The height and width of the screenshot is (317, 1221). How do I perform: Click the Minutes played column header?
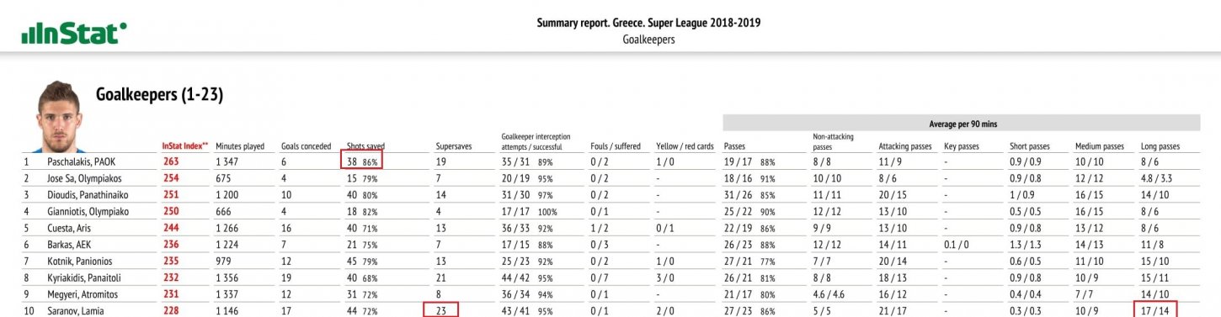tap(241, 146)
